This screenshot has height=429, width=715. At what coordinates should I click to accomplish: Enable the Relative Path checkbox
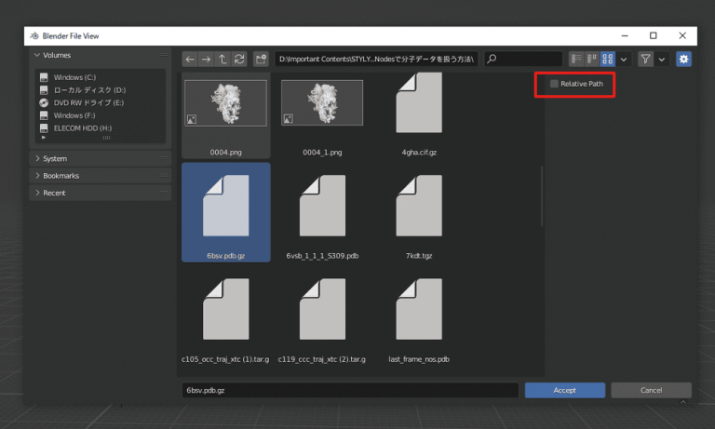[x=555, y=84]
